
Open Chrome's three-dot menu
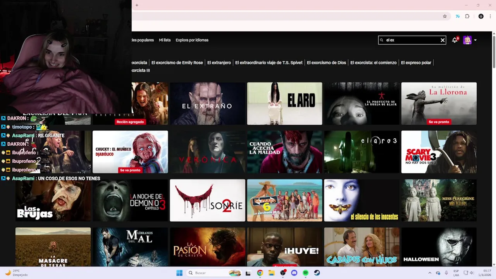point(490,16)
